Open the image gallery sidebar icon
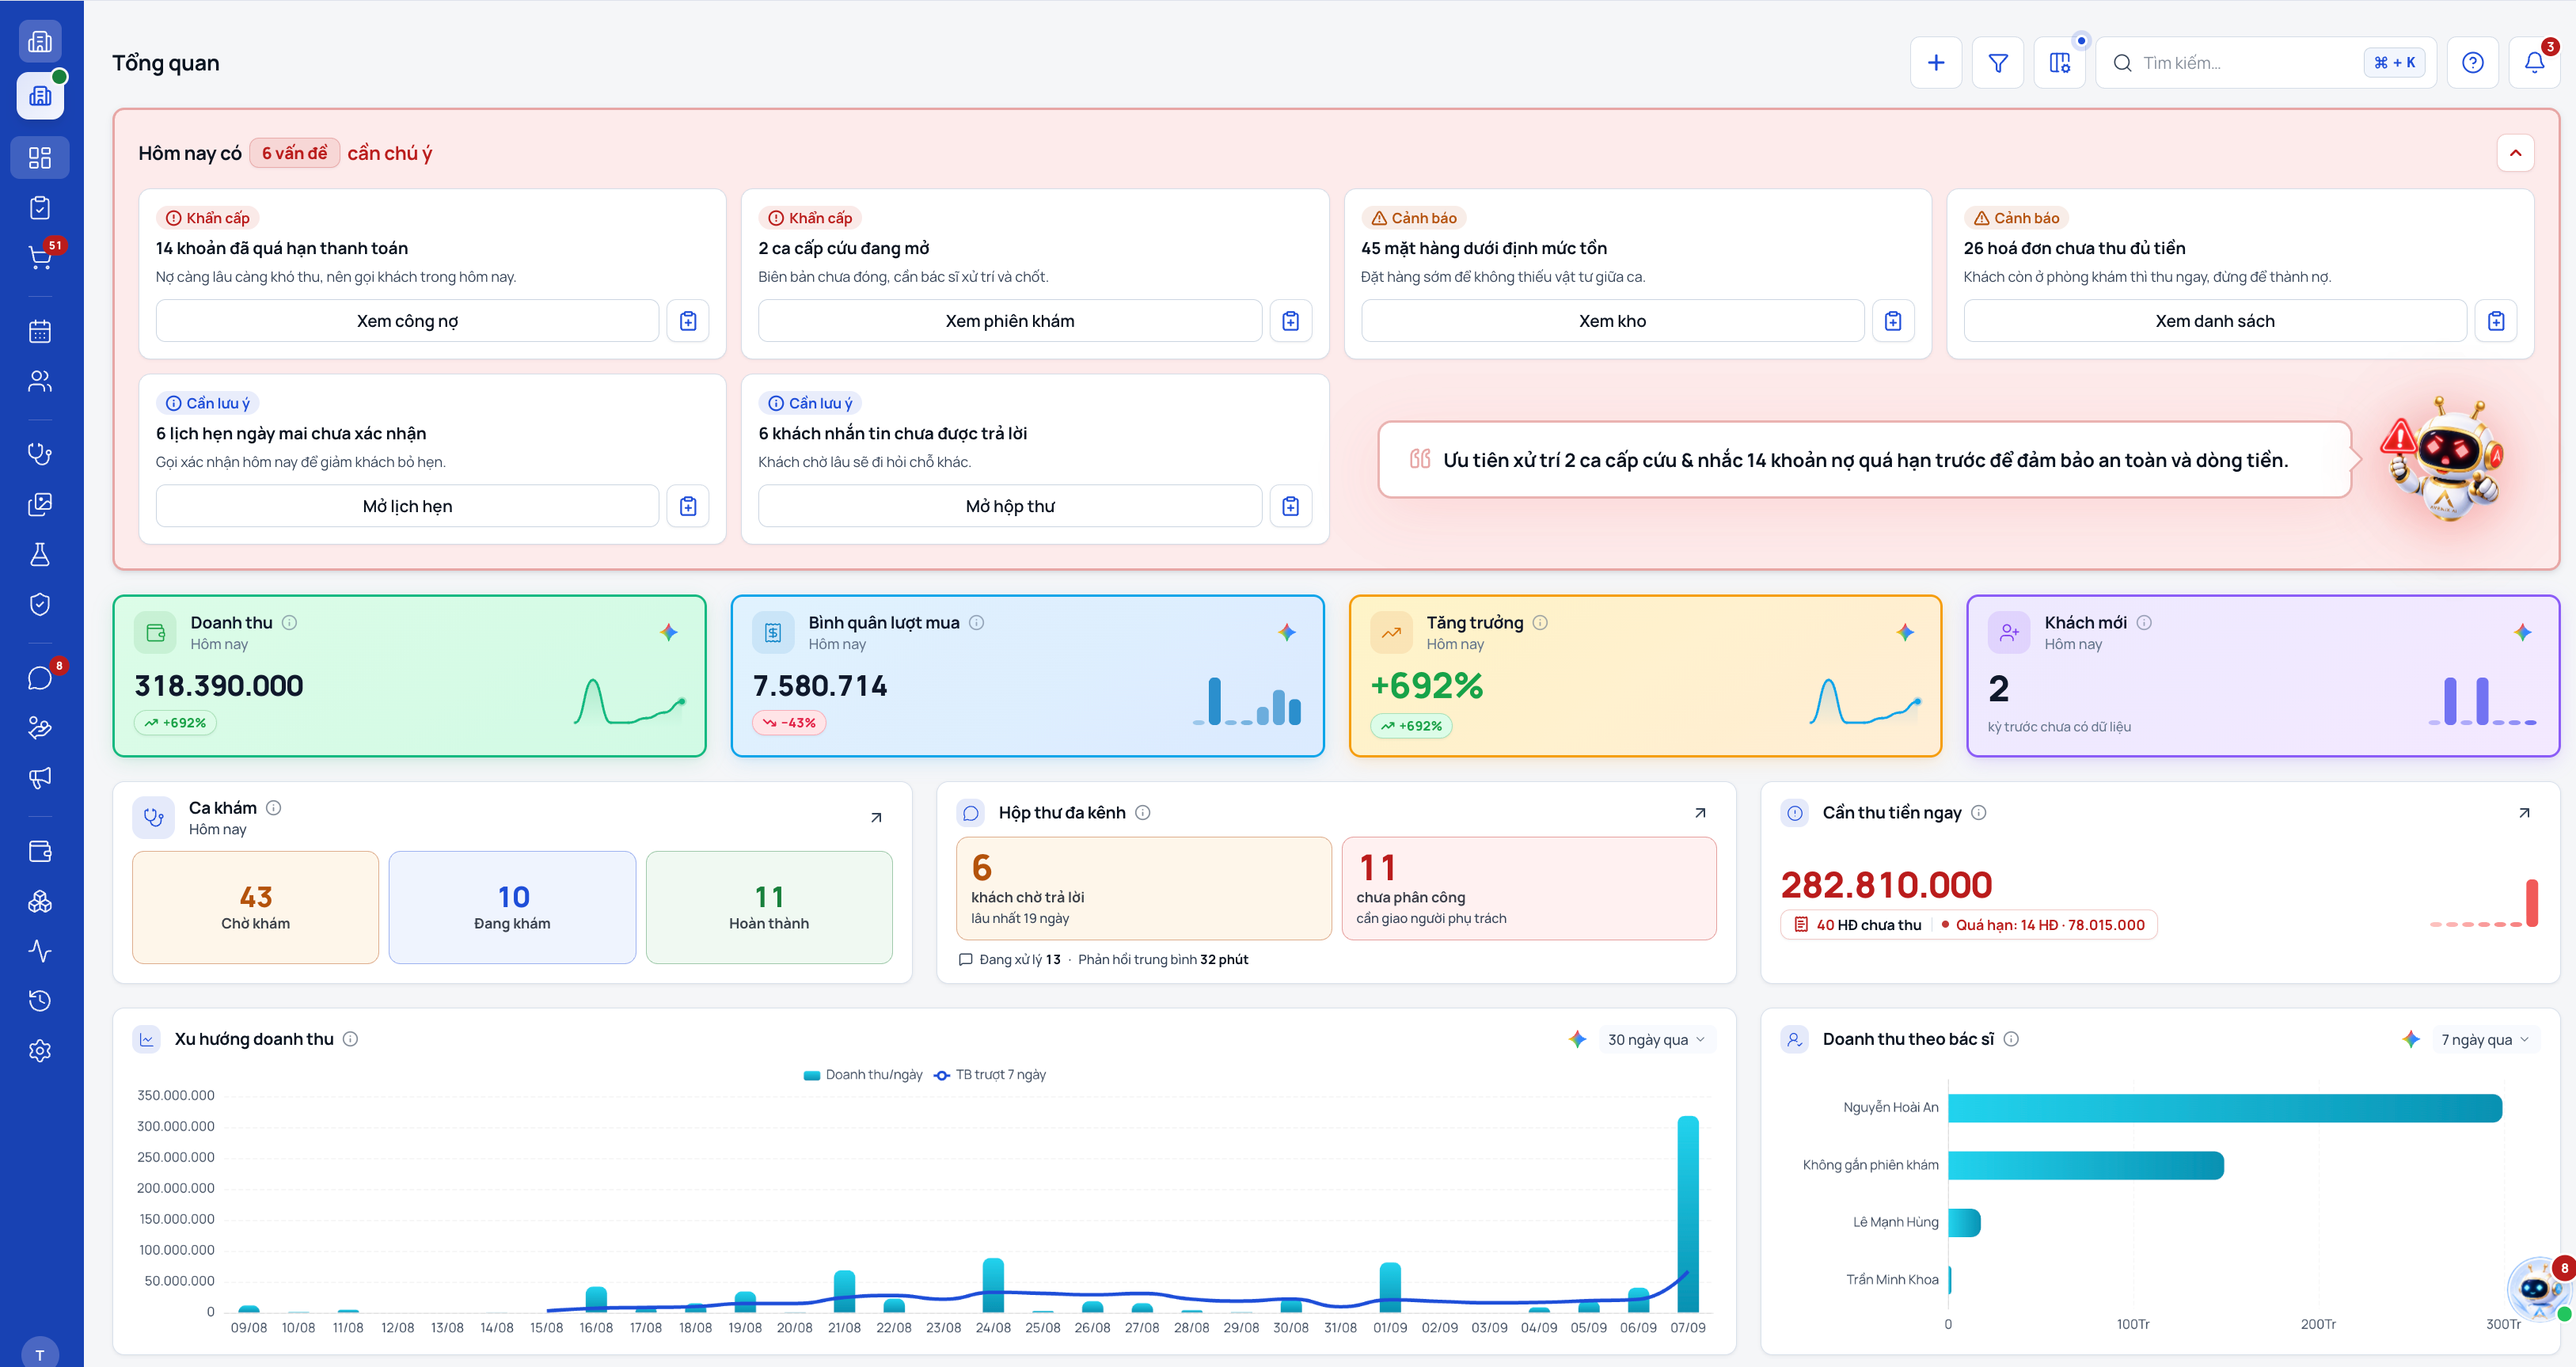This screenshot has width=2576, height=1367. 40,504
